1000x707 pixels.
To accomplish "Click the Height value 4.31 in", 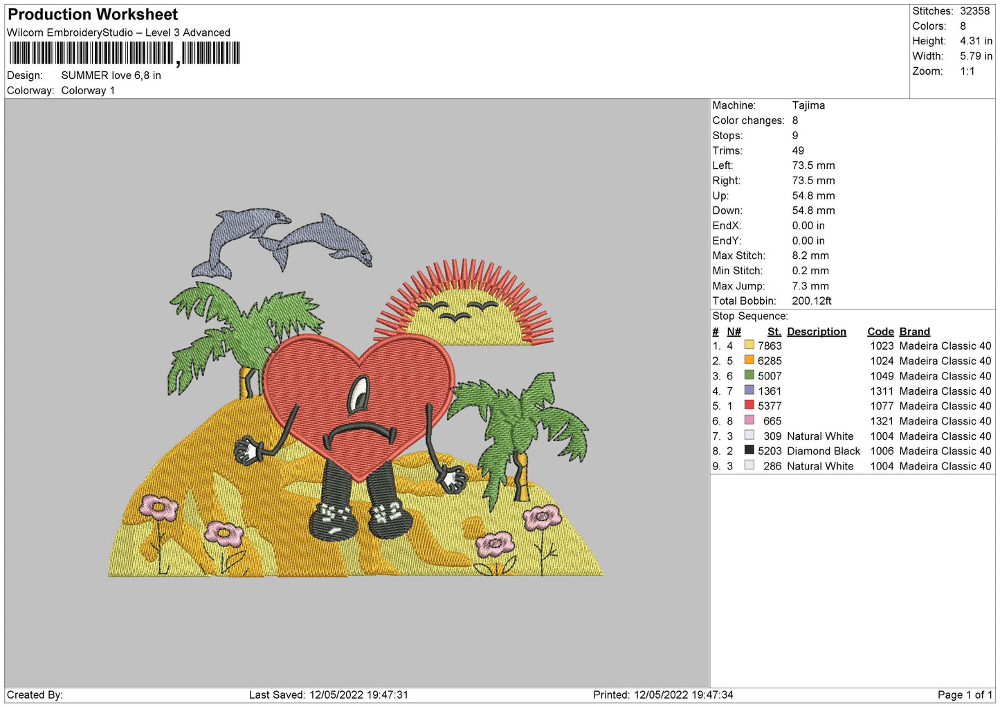I will (x=976, y=41).
